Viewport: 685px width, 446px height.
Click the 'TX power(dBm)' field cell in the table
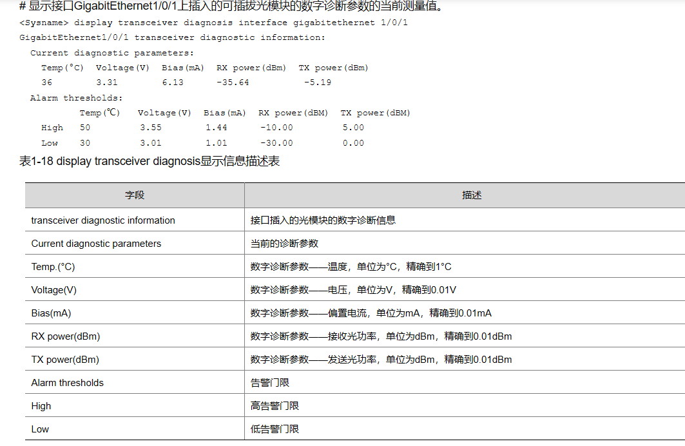click(135, 359)
